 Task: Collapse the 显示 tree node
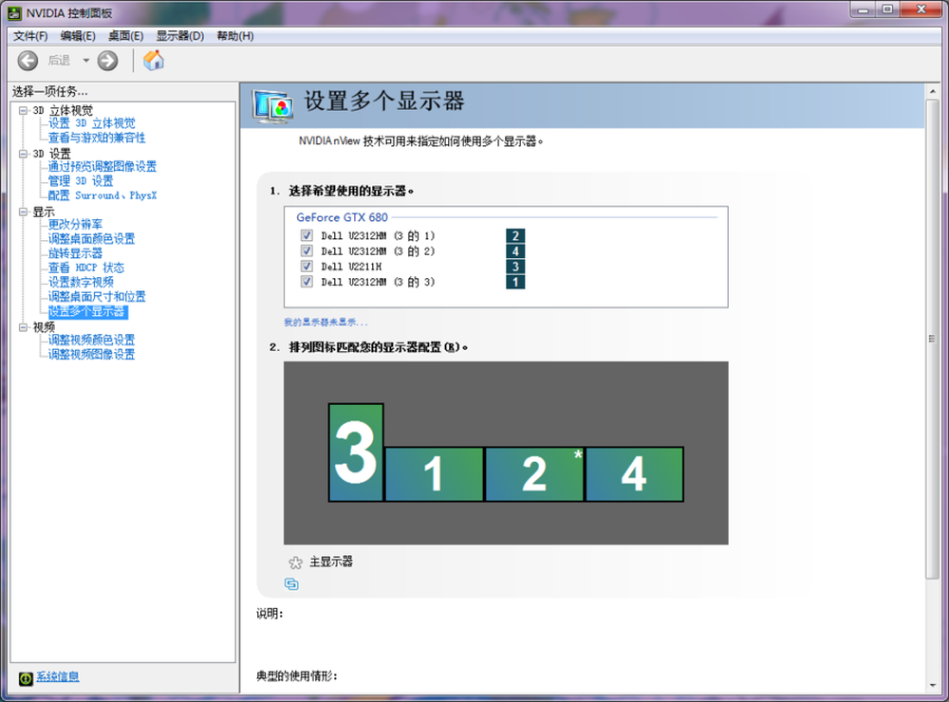point(23,212)
